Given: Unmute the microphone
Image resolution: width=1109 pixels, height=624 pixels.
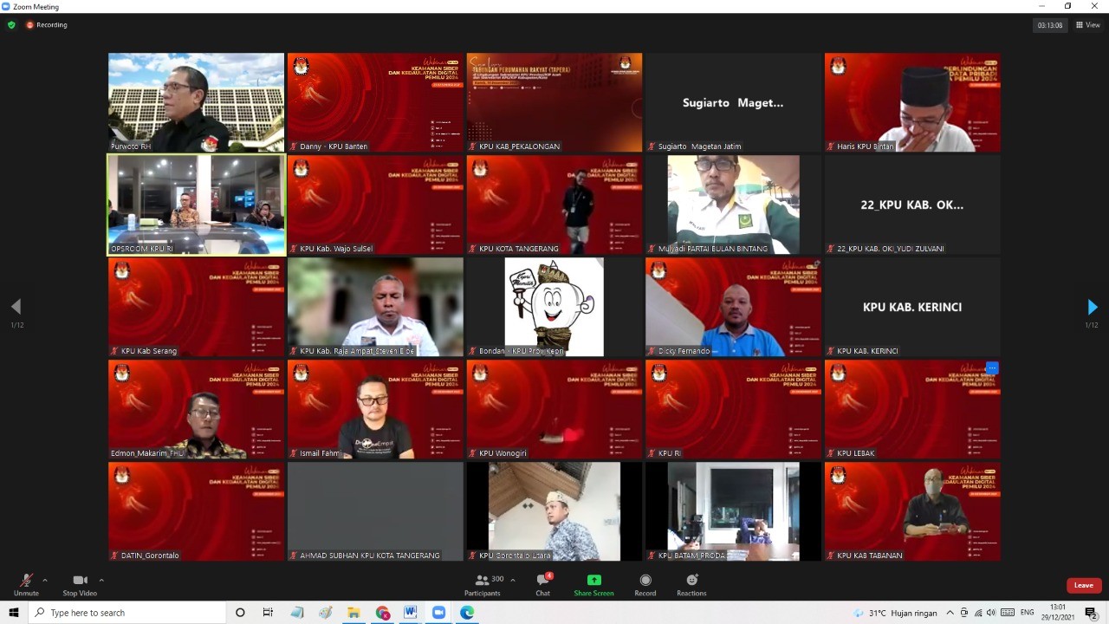Looking at the screenshot, I should pos(26,583).
